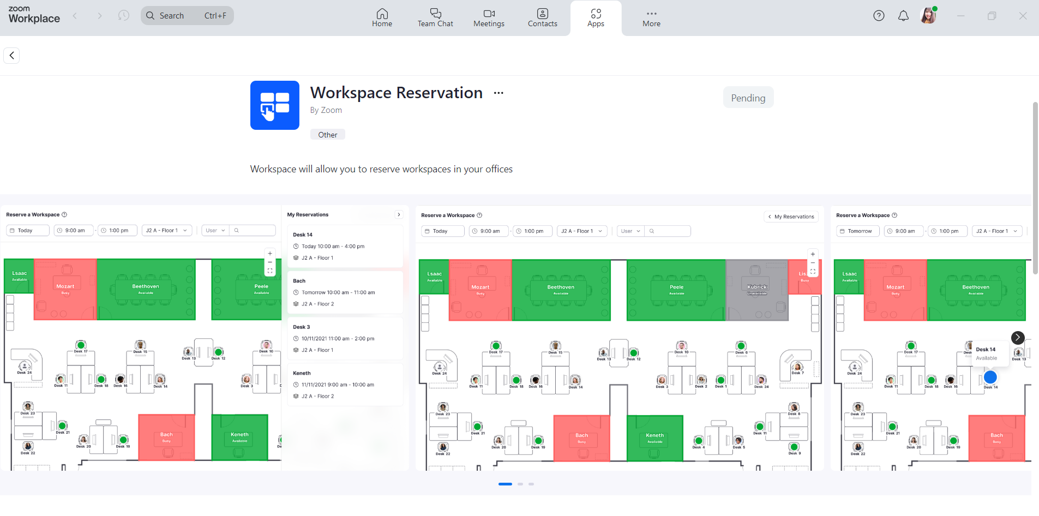Advance carousel with next arrow
Image resolution: width=1039 pixels, height=516 pixels.
click(1017, 338)
